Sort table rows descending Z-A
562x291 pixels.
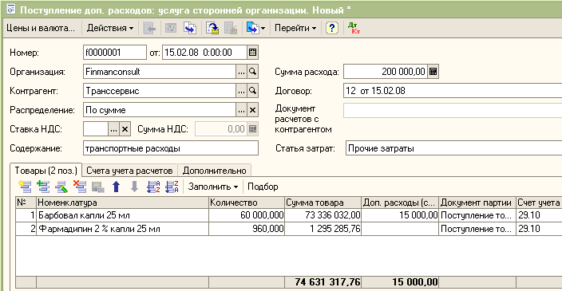[x=172, y=187]
